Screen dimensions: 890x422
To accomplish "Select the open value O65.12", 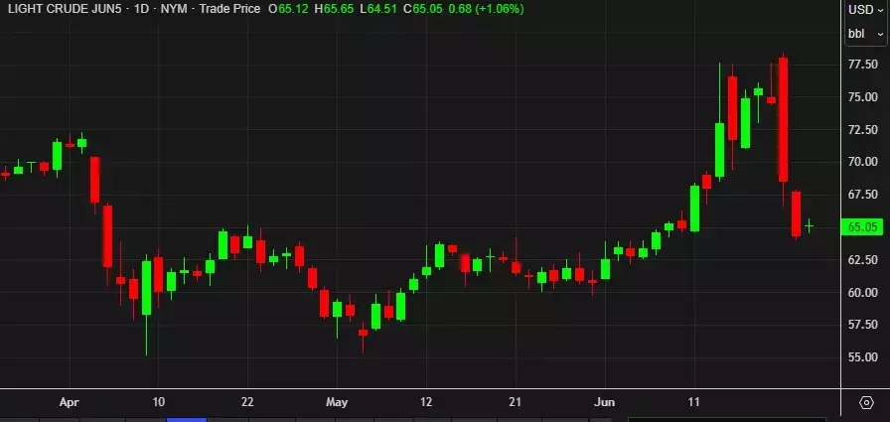I will pos(289,9).
